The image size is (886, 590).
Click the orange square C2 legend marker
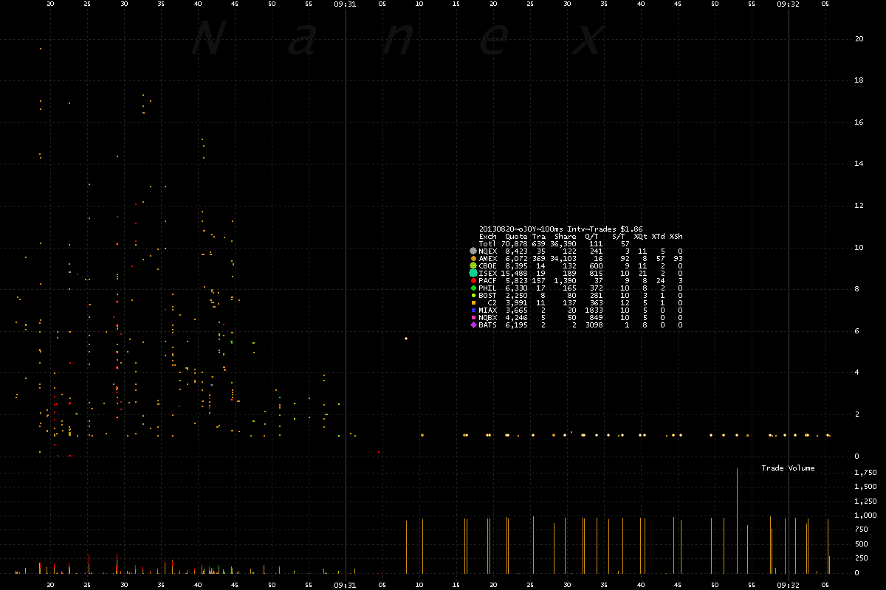tap(473, 303)
